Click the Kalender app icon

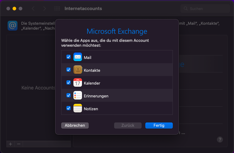78,82
